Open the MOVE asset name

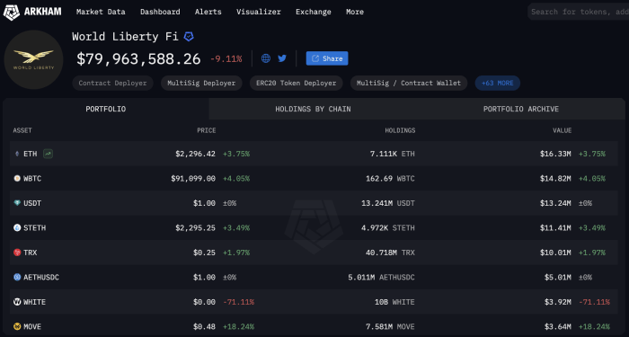tap(32, 326)
